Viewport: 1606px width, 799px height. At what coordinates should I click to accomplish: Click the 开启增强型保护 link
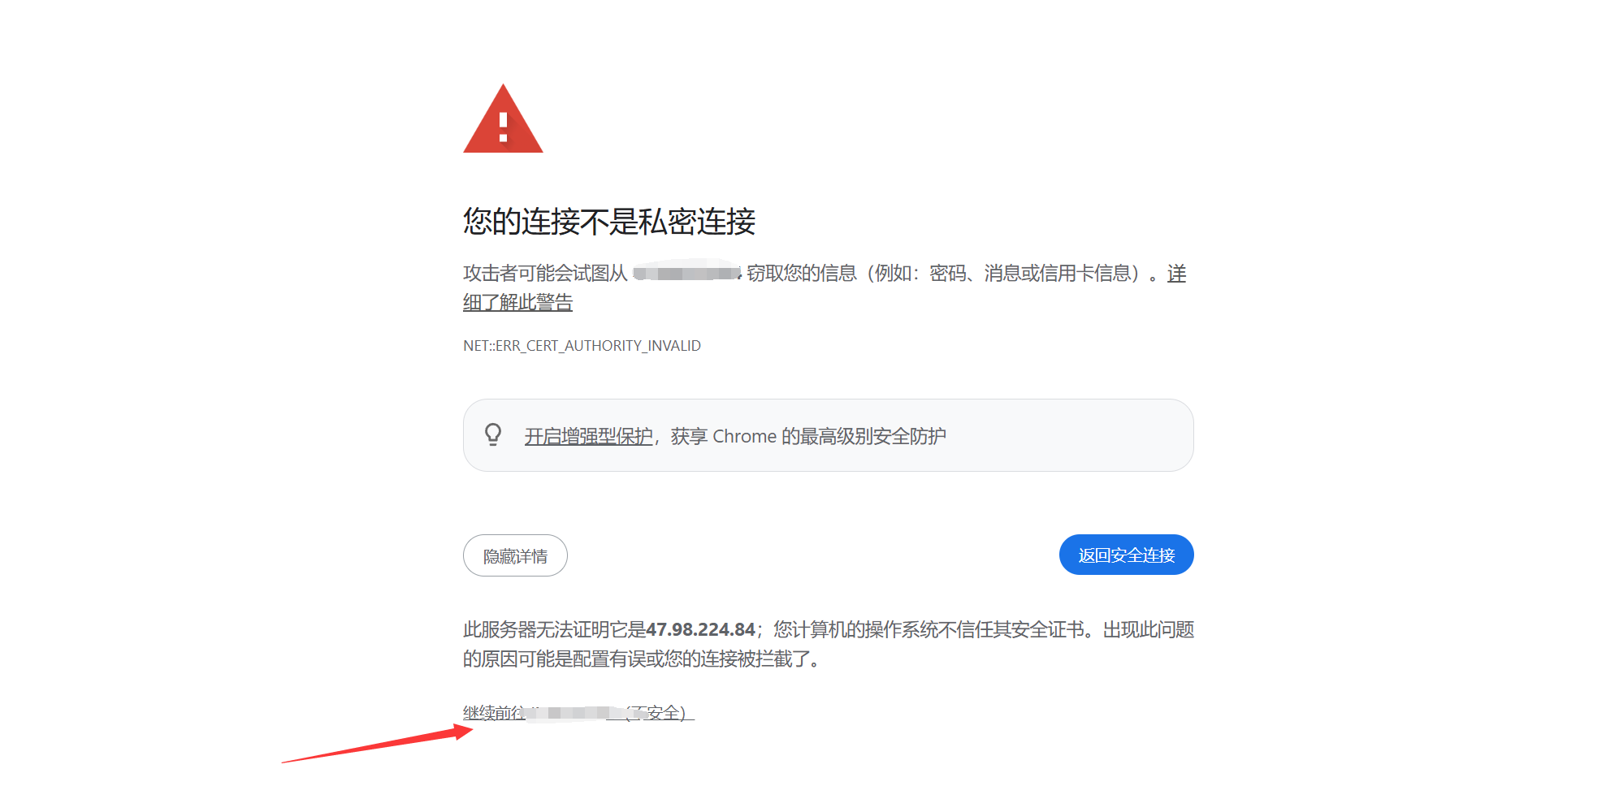589,436
